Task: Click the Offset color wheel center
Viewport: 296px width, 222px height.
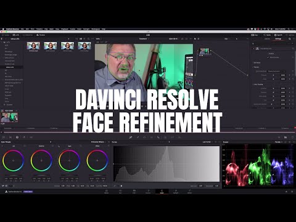Action: click(97, 160)
